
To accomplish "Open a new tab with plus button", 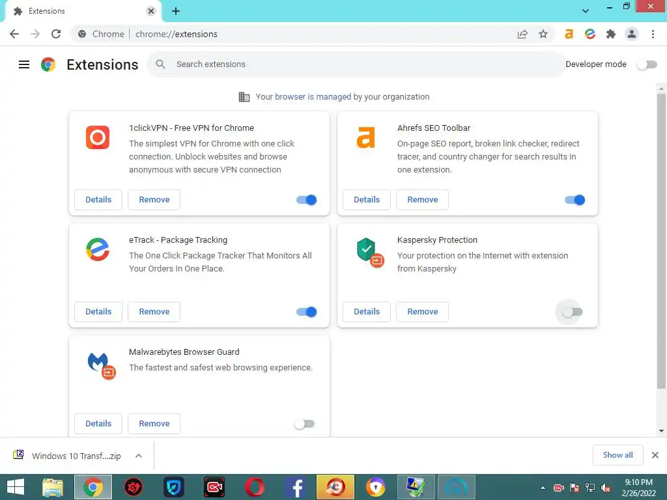I will 176,11.
